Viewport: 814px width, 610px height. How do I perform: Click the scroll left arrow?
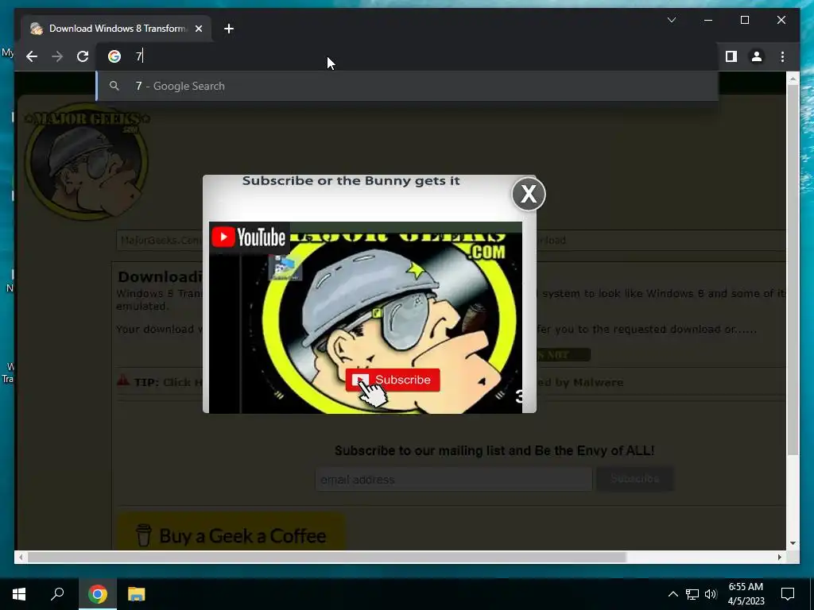pos(20,557)
